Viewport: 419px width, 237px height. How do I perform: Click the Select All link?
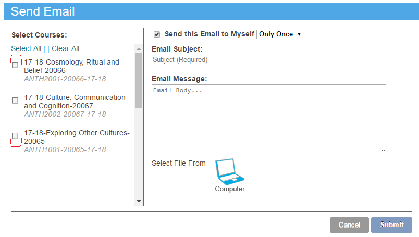coord(26,48)
